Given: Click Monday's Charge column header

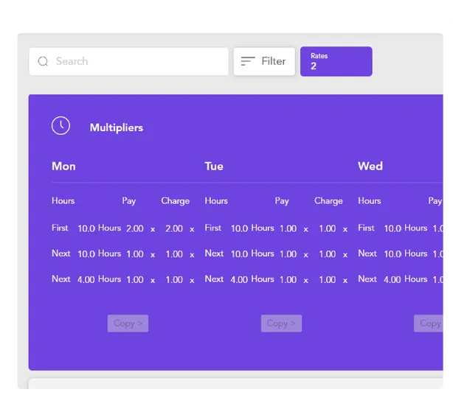Looking at the screenshot, I should pos(176,201).
